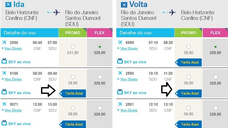Click the Ida header airplane icon
The height and width of the screenshot is (128, 228).
pos(9,4)
